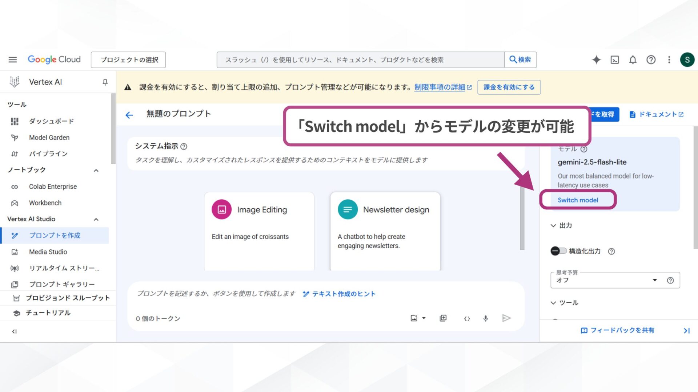Collapse the 出力 section
The image size is (698, 392).
click(553, 225)
